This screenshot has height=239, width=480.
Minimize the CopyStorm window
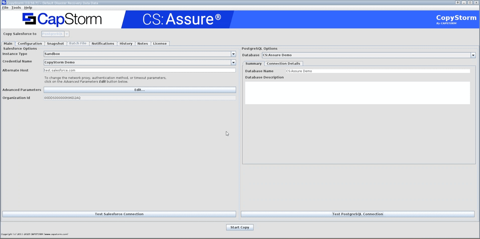(x=464, y=3)
